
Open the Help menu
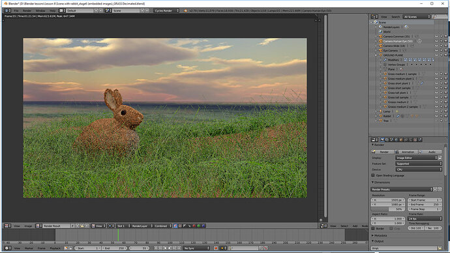[53, 10]
